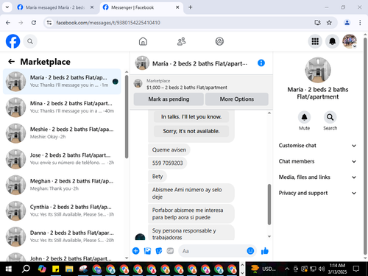Image resolution: width=368 pixels, height=276 pixels.
Task: Open Chrome tab search dropdown
Action: click(x=7, y=7)
